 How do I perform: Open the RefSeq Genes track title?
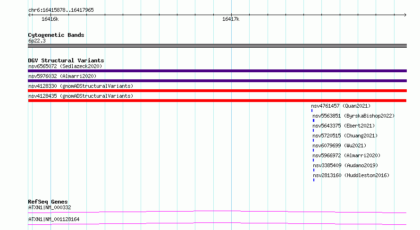48,202
